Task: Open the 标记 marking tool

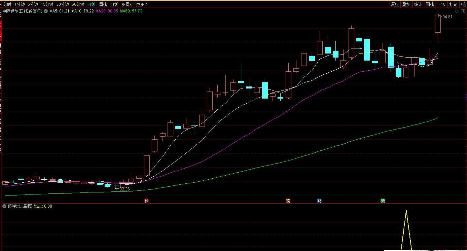Action: [453, 4]
